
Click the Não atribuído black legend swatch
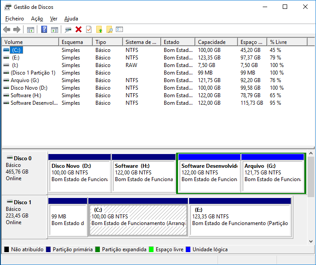[7, 249]
